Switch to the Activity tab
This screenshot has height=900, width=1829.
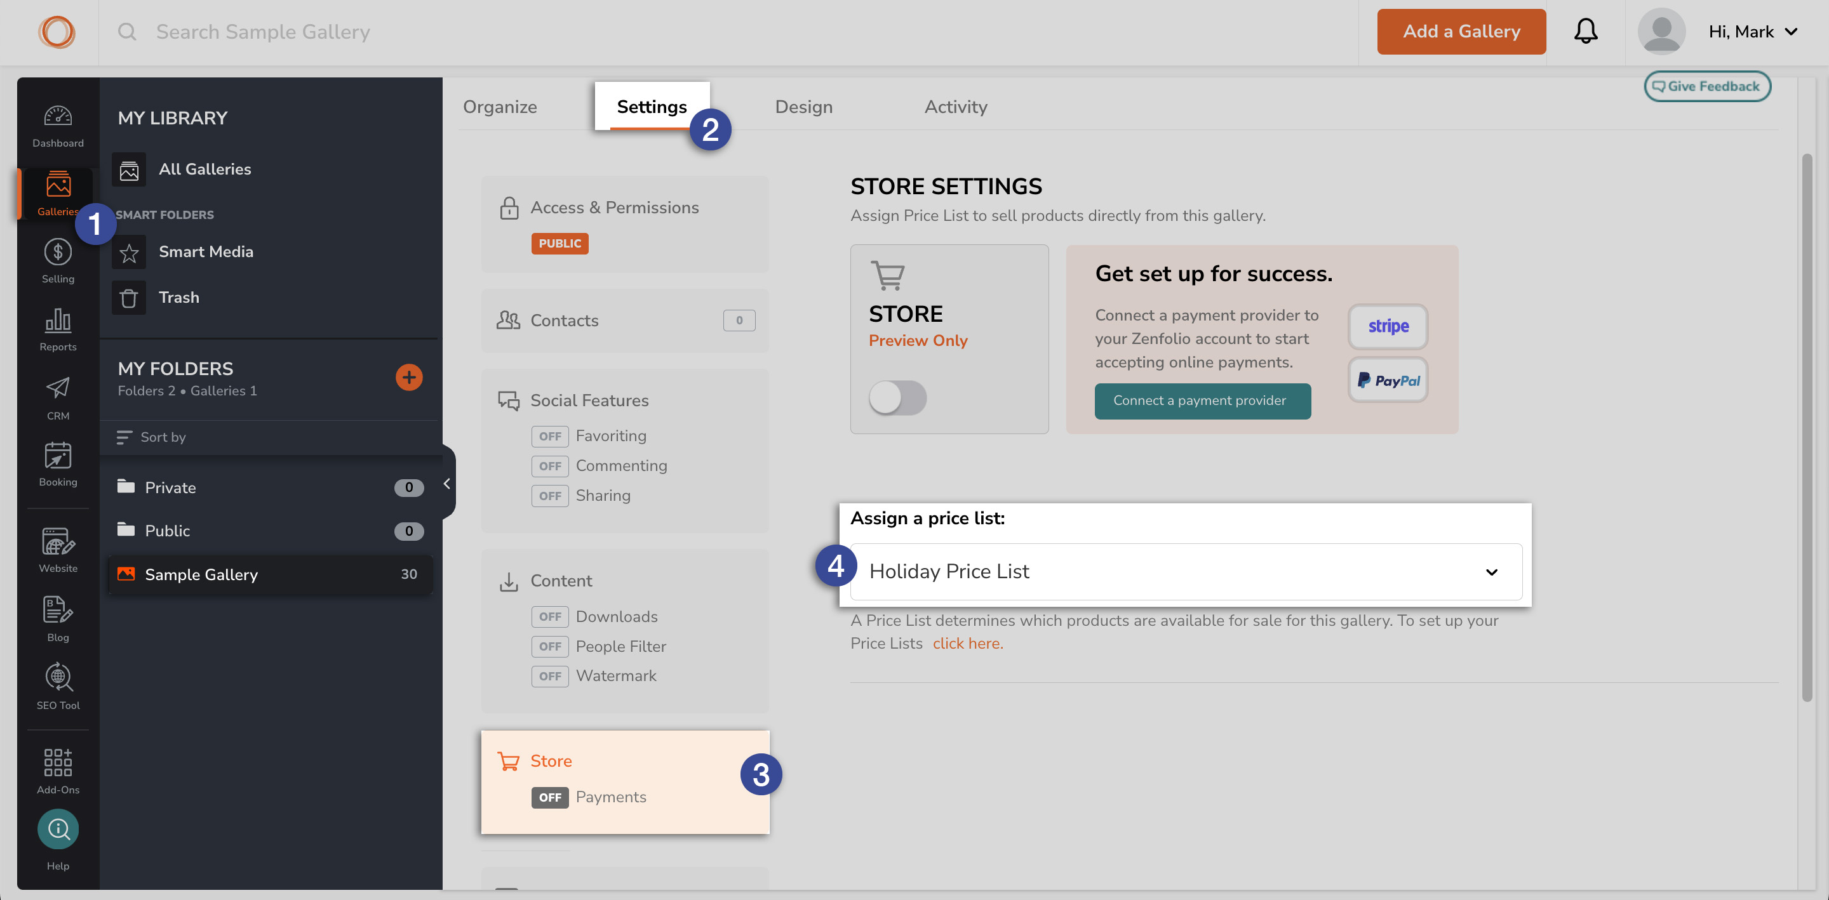956,107
